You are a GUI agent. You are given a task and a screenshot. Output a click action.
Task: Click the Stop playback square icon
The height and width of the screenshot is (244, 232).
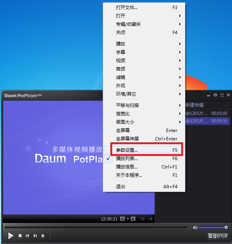[20, 236]
